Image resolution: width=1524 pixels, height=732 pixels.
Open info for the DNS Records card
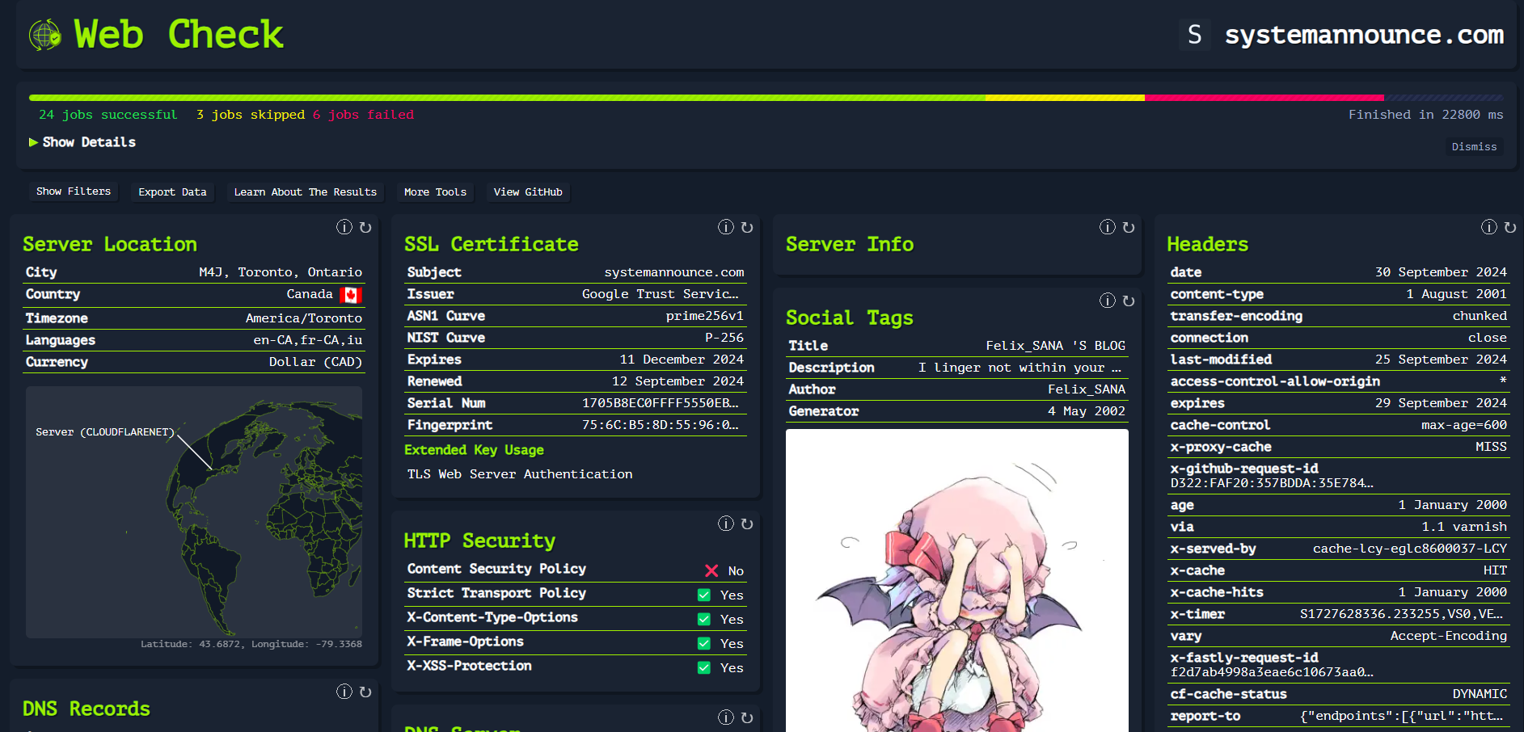[344, 692]
